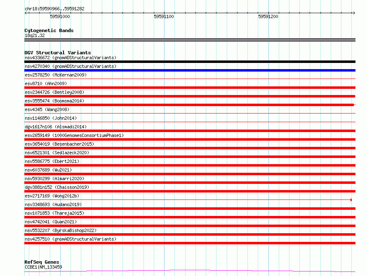Open the esv2344726 (Bentley2008) variant entry

pyautogui.click(x=54, y=92)
